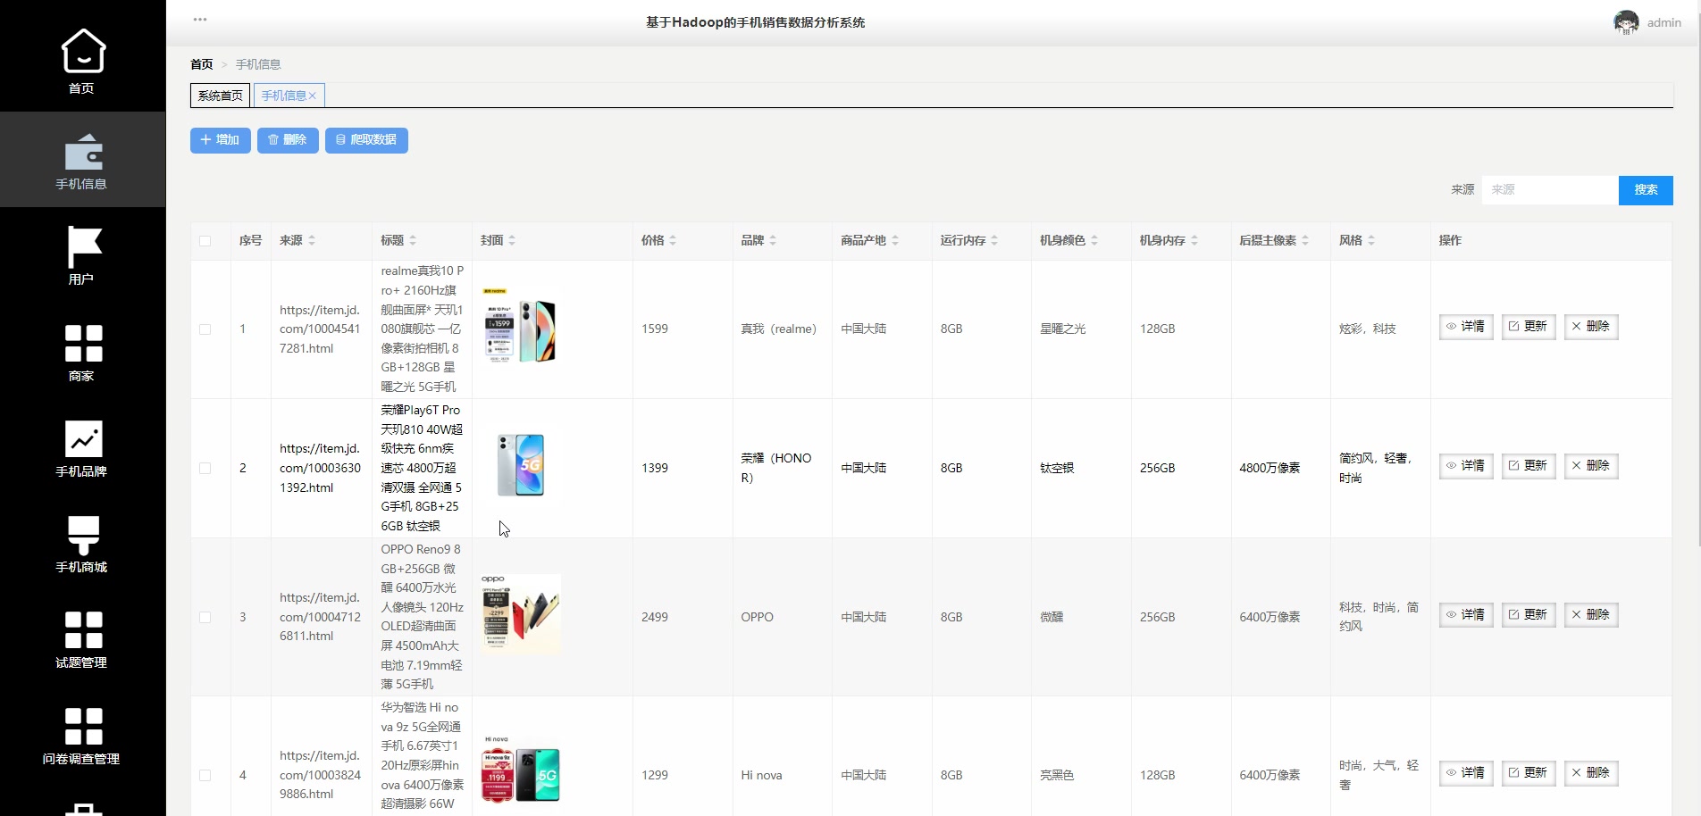
Task: Click the OPPO Reno9 cover thumbnail
Action: tap(520, 614)
